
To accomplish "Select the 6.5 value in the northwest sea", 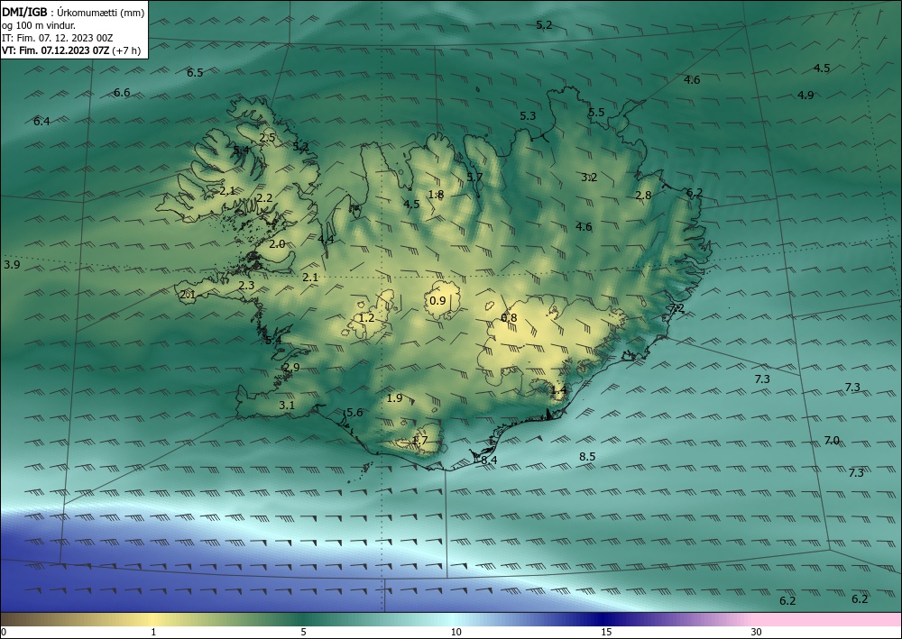I will [x=195, y=73].
